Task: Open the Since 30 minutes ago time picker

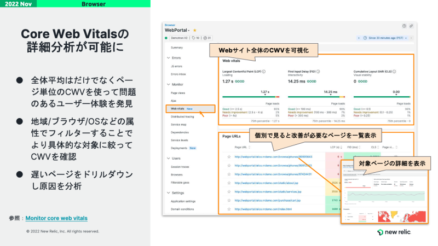Action: click(x=385, y=38)
